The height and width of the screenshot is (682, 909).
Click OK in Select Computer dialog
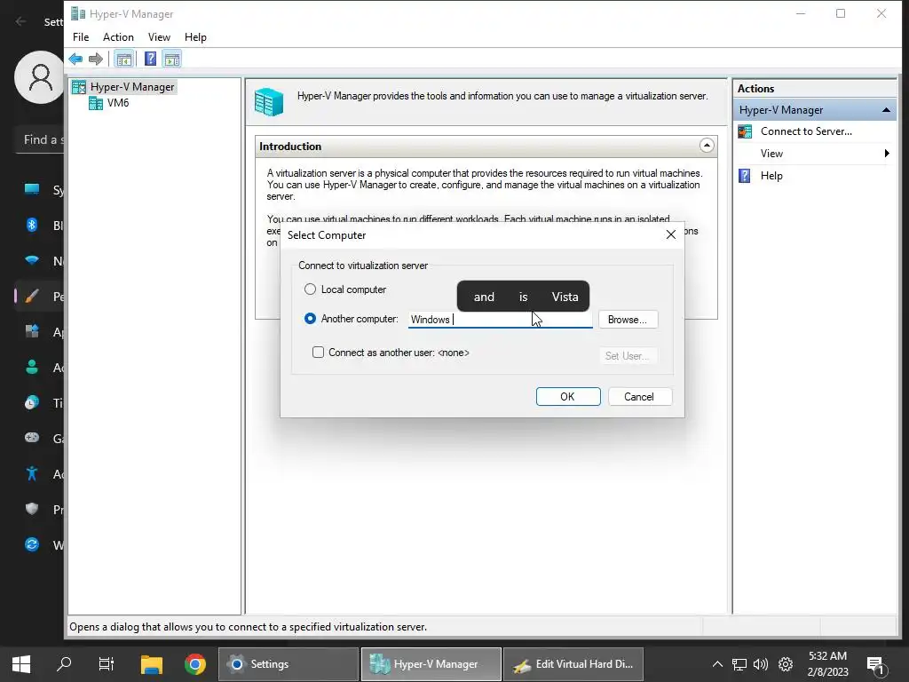click(x=568, y=397)
